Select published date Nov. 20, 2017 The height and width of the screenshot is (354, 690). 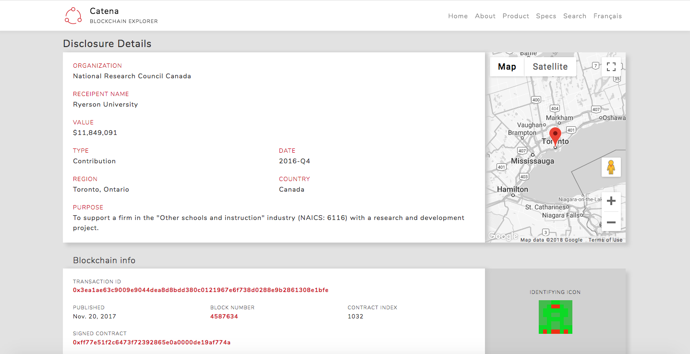click(x=95, y=317)
